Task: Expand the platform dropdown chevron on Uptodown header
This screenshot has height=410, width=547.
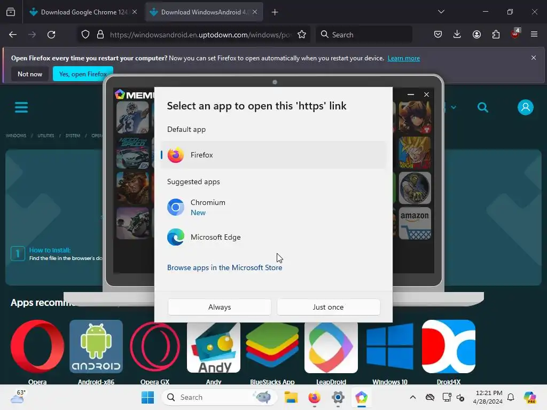Action: tap(454, 107)
